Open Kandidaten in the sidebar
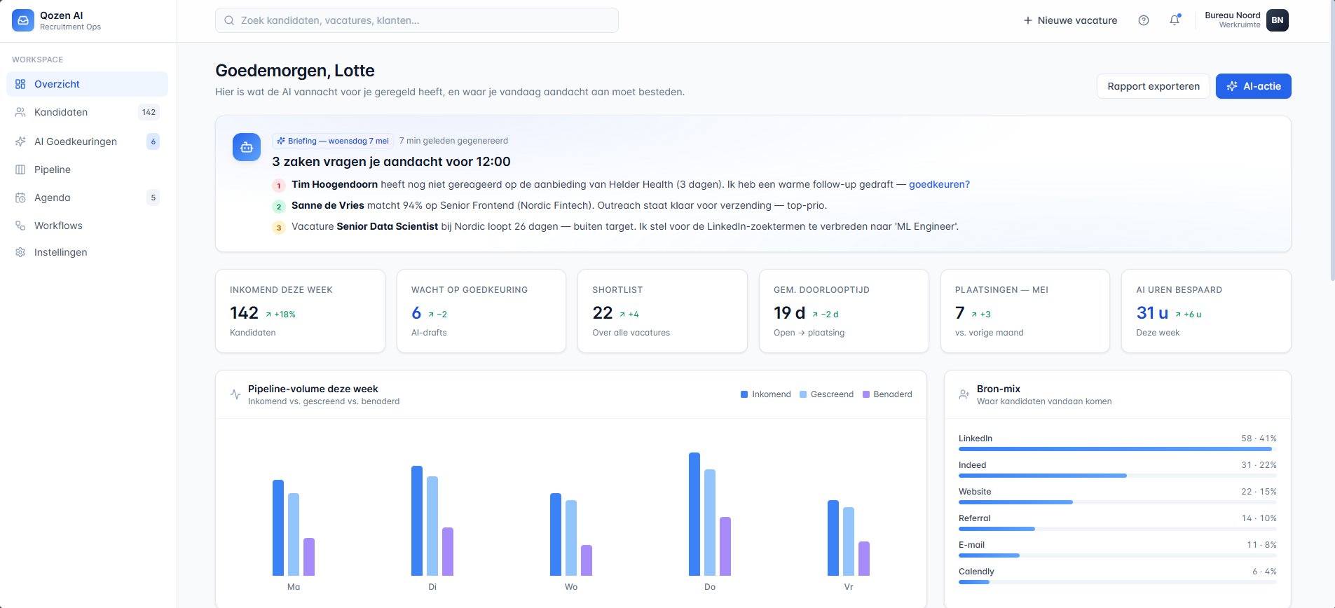1335x608 pixels. 87,112
